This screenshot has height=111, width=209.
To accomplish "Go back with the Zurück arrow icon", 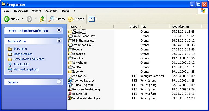I will click(x=6, y=19).
